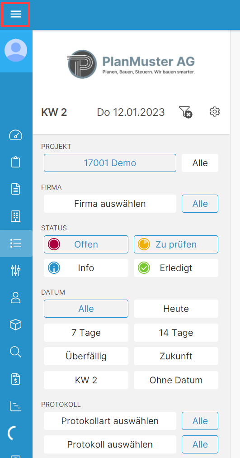240x458 pixels.
Task: Click the user avatar icon
Action: pyautogui.click(x=16, y=50)
